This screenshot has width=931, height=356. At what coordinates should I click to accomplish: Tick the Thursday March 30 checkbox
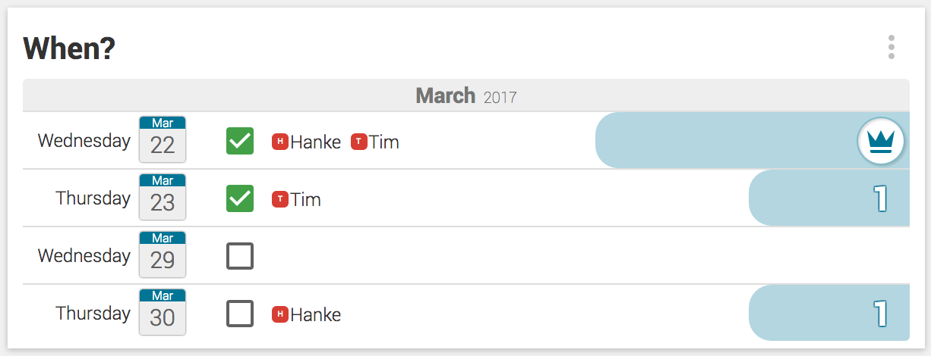(x=240, y=314)
